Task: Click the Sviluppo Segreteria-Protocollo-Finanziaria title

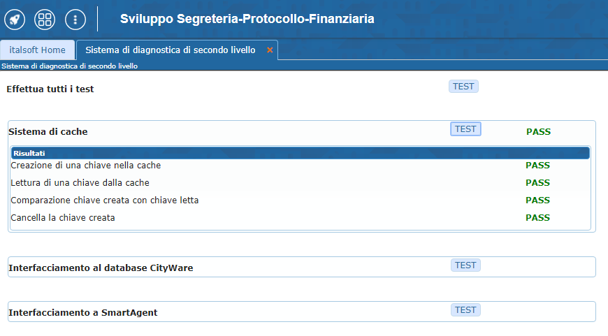Action: pos(247,19)
